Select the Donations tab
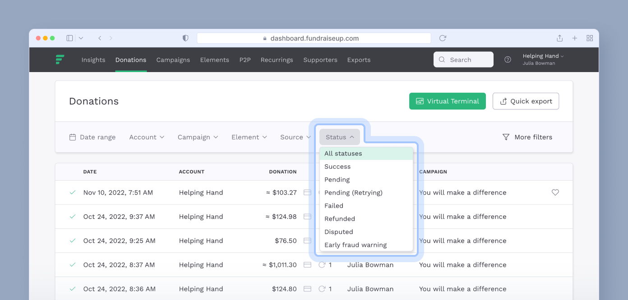This screenshot has height=300, width=628. pos(131,59)
